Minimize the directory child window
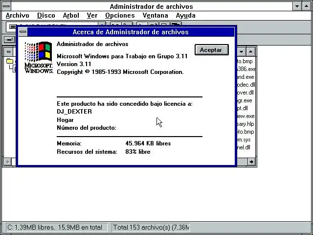Screen dimensions: 313x235 coord(241,52)
